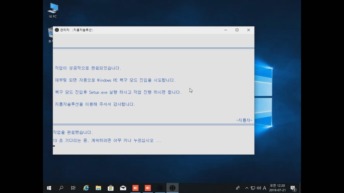Click the Show desktop strip on the taskbar
The image size is (344, 193).
[300, 188]
